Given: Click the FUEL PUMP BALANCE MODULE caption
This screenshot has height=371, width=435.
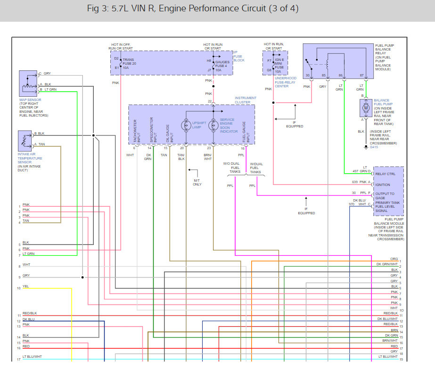Looking at the screenshot, I should click(x=386, y=229).
